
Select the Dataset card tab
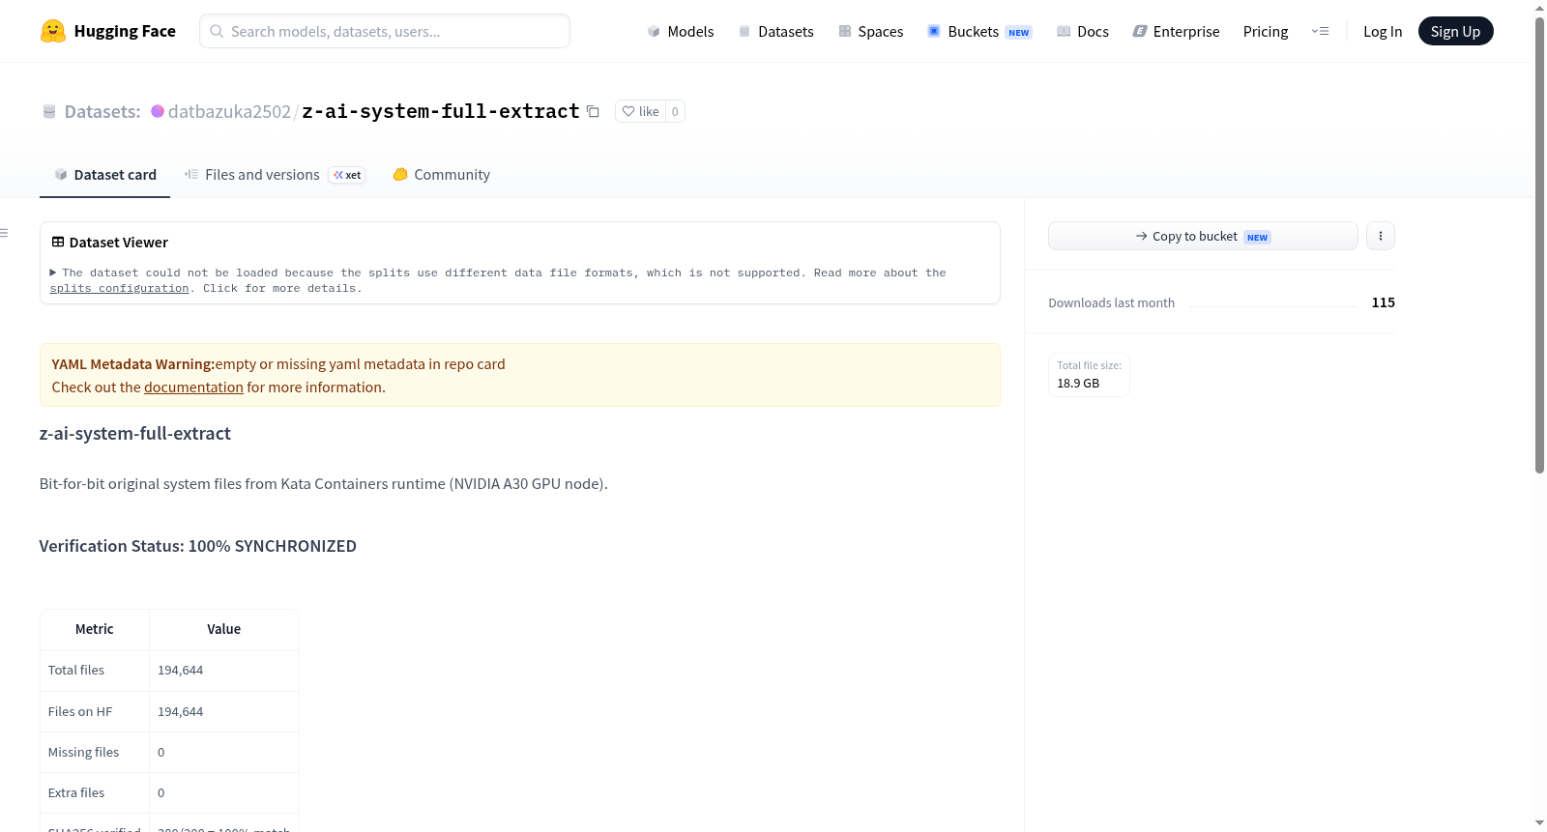104,175
